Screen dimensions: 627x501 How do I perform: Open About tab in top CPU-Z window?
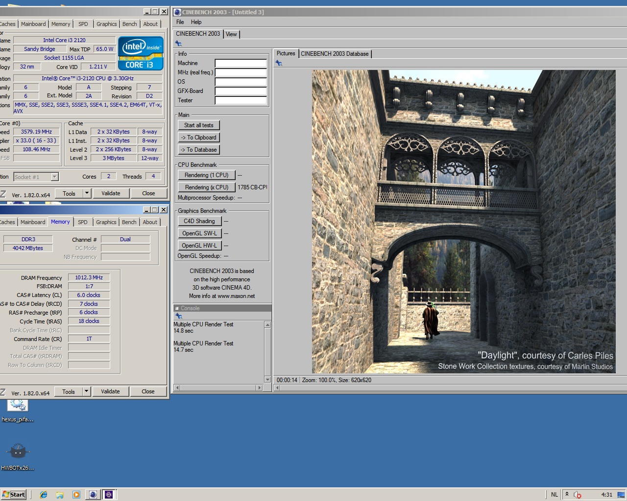pyautogui.click(x=150, y=24)
